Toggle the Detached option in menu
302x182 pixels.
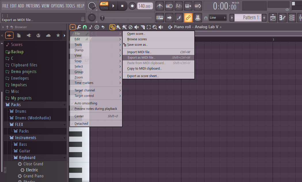[81, 124]
